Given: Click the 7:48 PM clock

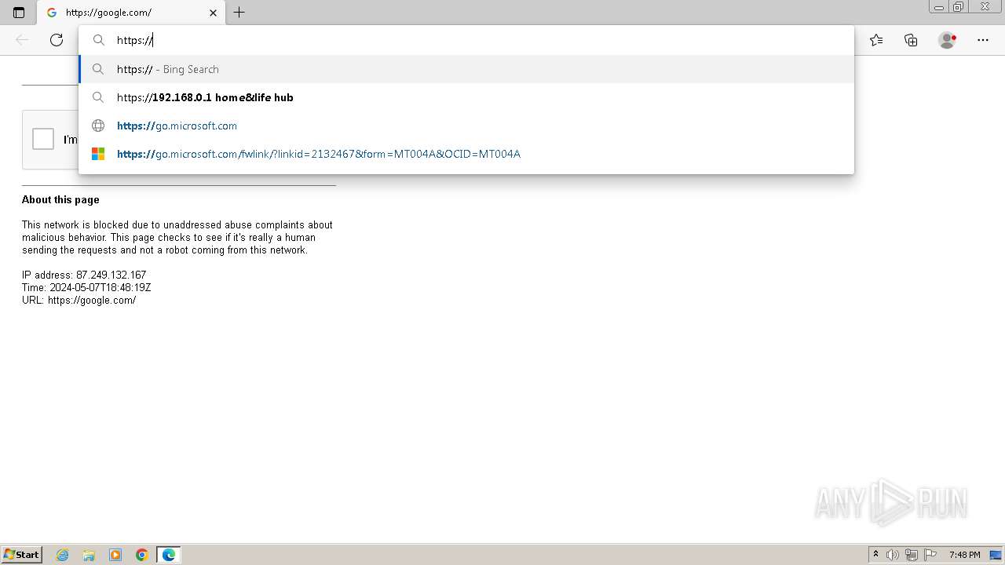Looking at the screenshot, I should pos(964,555).
